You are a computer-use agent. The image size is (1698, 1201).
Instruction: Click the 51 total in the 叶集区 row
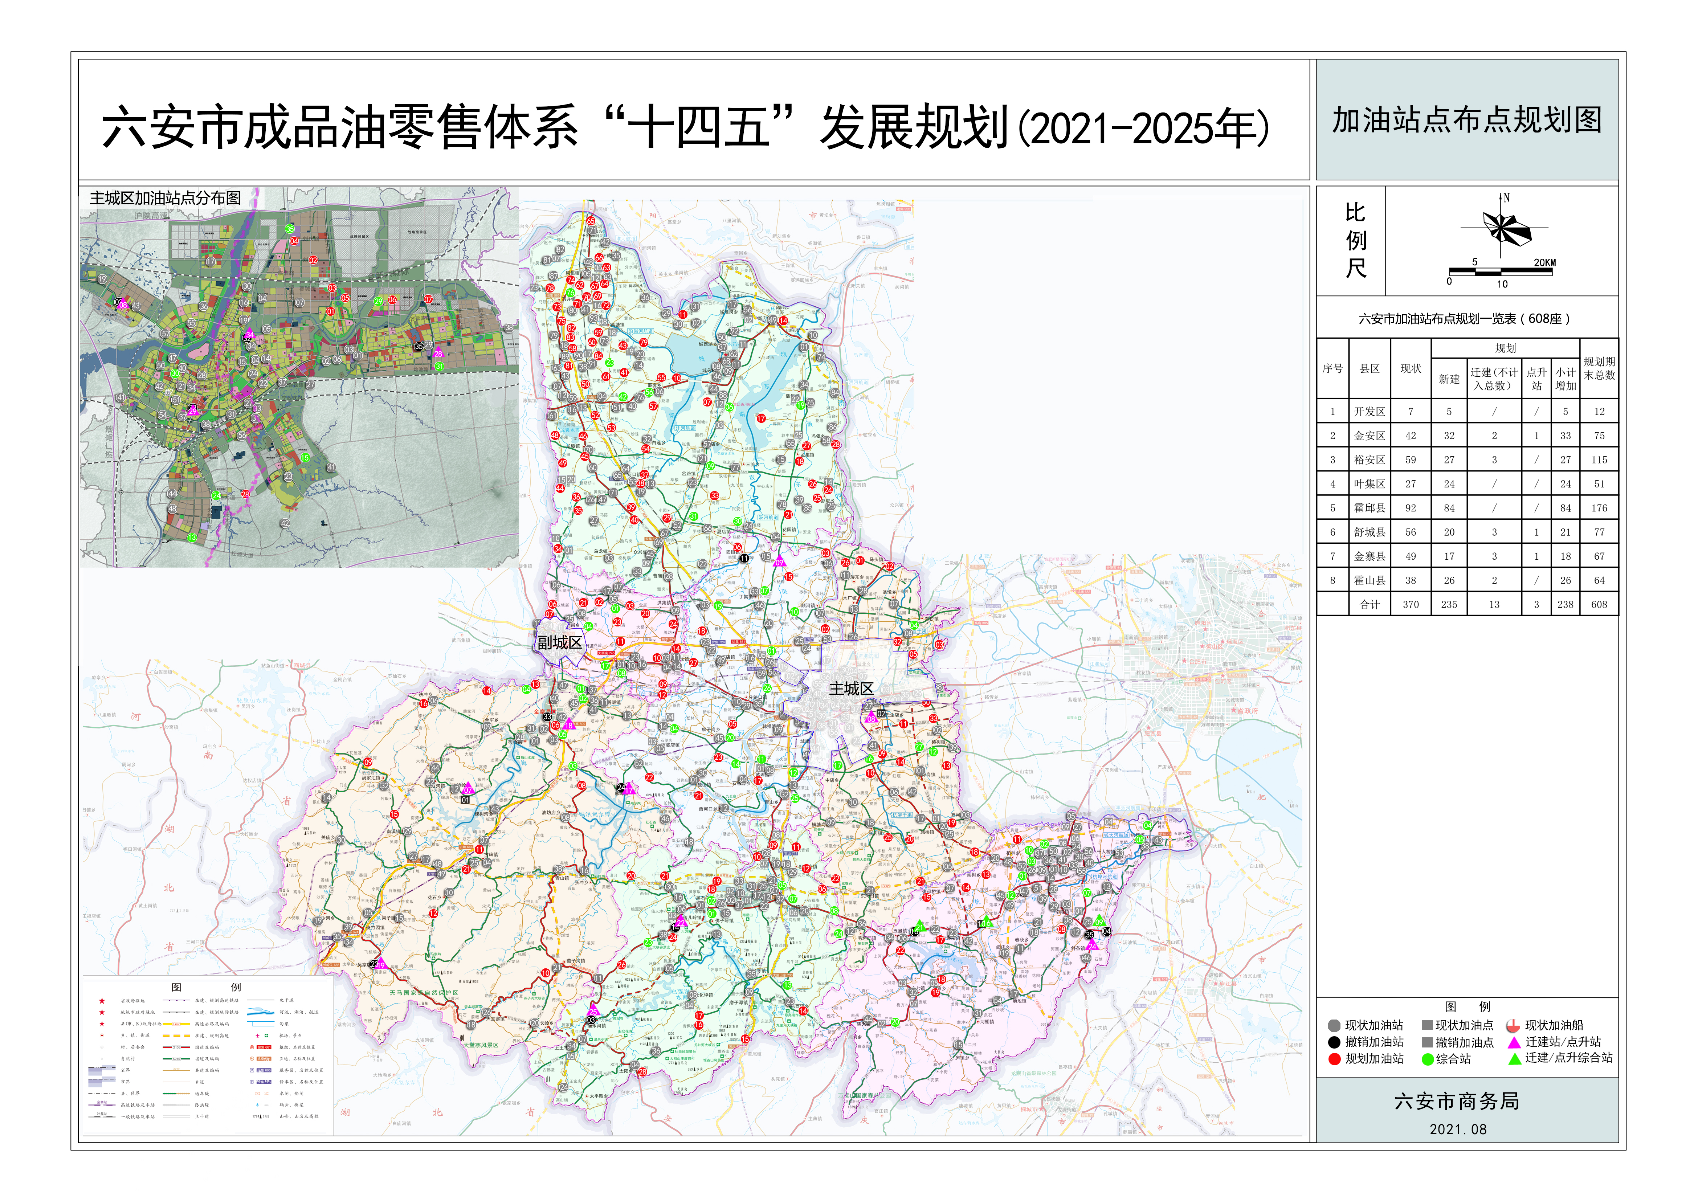(x=1599, y=485)
